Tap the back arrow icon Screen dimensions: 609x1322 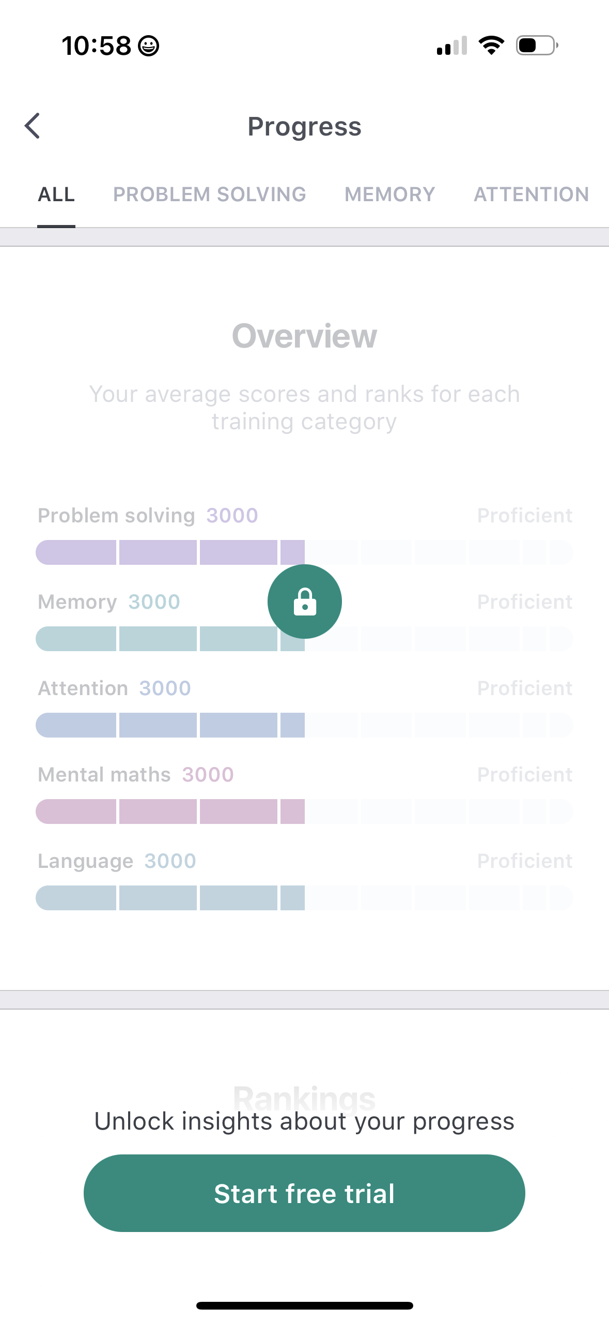pyautogui.click(x=32, y=126)
